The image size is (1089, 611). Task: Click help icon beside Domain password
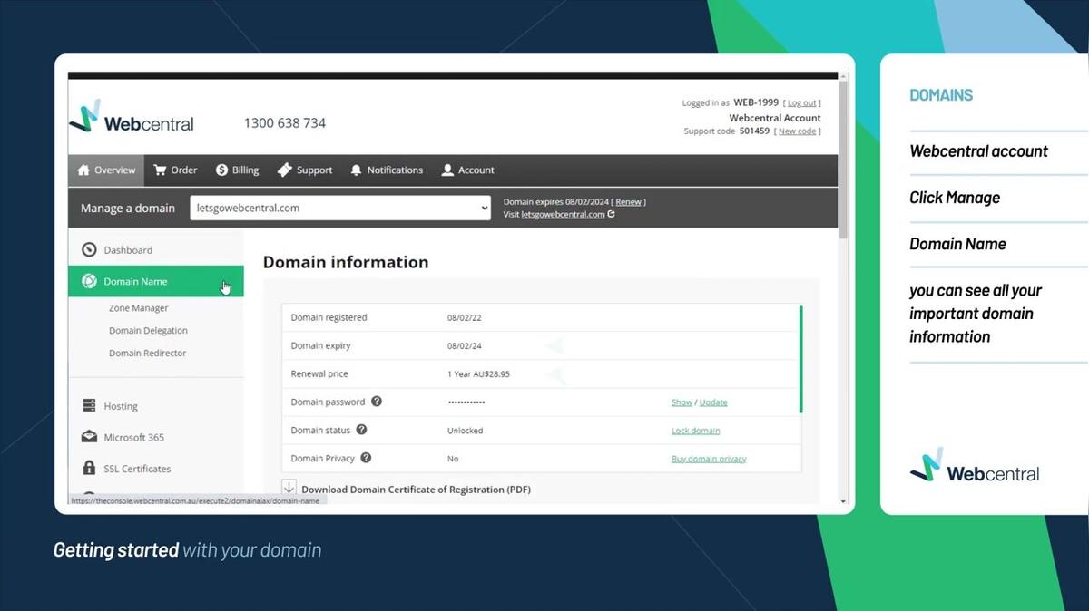(377, 402)
